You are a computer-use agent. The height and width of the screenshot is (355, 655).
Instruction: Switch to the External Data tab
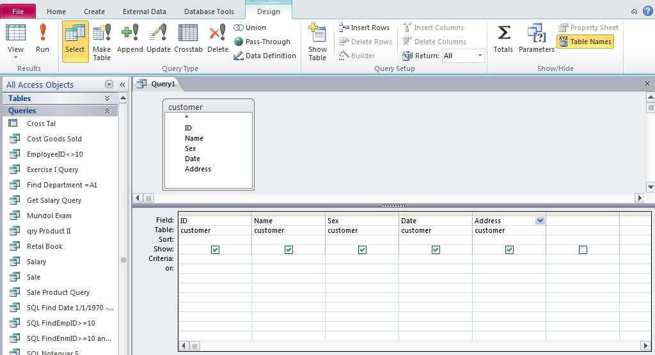[x=144, y=12]
